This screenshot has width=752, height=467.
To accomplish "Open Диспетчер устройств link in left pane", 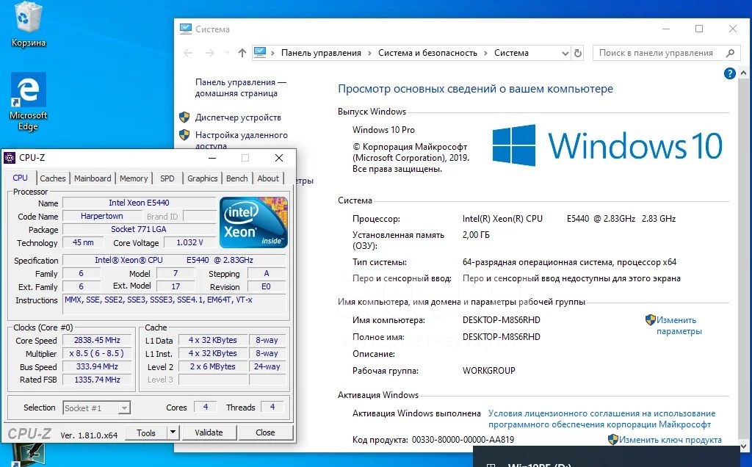I will coord(238,117).
